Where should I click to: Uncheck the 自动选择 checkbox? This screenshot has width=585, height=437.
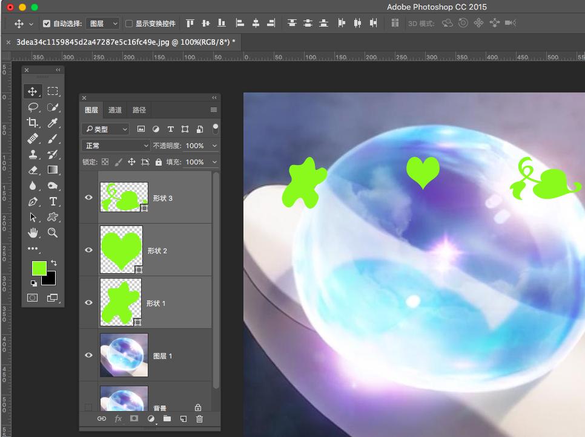coord(47,24)
